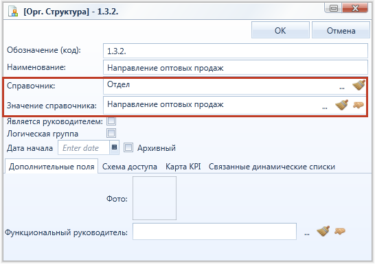Clear the Справочник field with broom icon
The image size is (375, 264).
point(359,85)
